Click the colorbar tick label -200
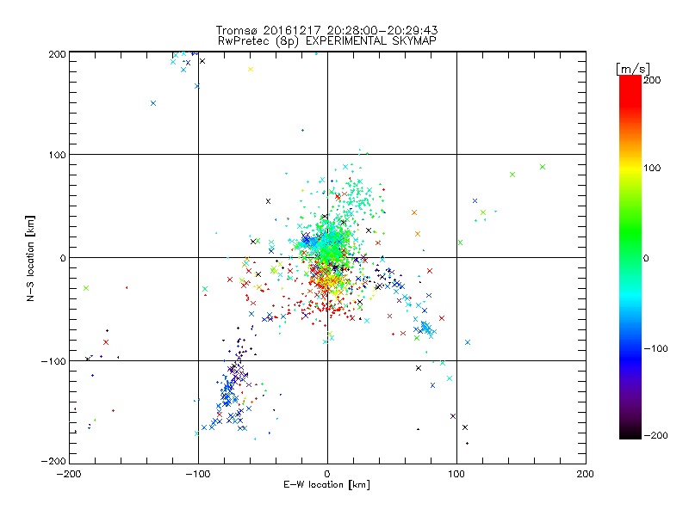This screenshot has width=689, height=516. pos(655,435)
